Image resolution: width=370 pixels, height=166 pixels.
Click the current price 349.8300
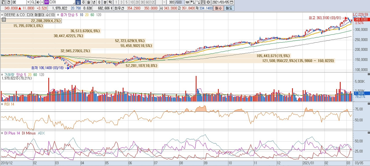point(11,8)
